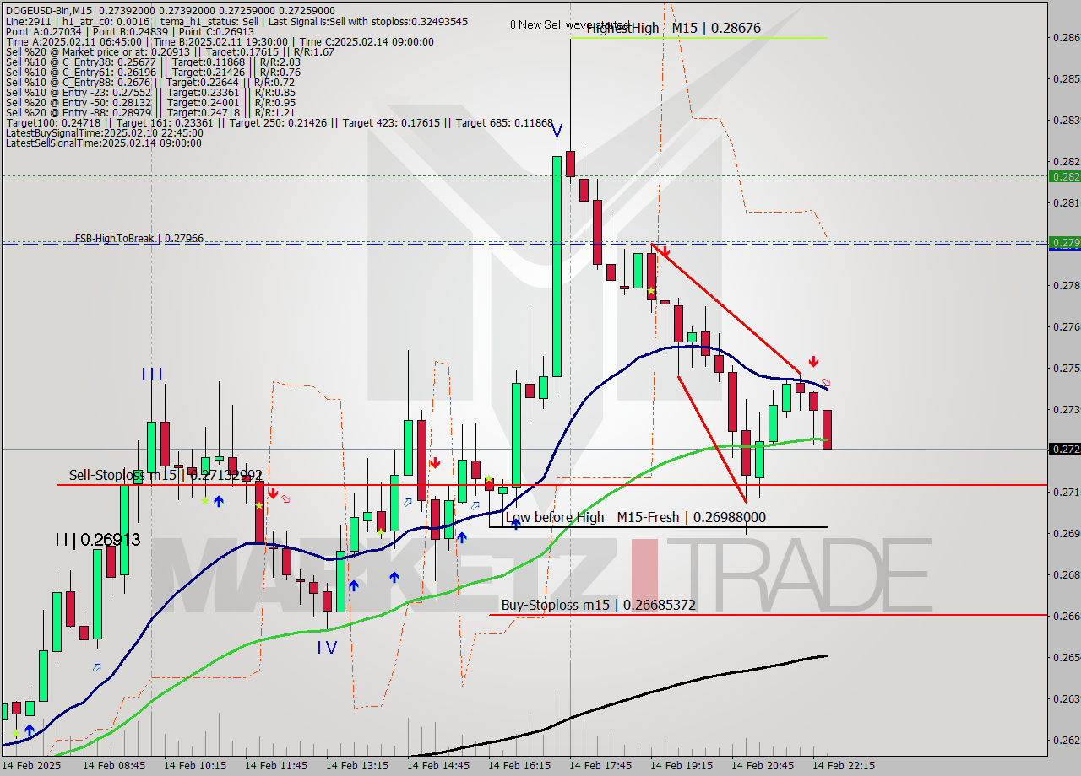Click the blue V marker at the chart peak
The height and width of the screenshot is (776, 1081).
click(x=557, y=131)
